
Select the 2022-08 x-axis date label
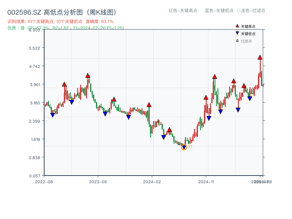tap(44, 182)
